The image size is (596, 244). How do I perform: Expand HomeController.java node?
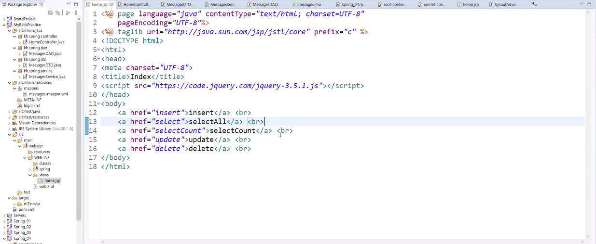click(20, 42)
